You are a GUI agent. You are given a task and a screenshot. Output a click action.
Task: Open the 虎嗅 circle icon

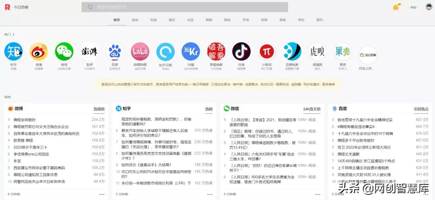click(x=317, y=51)
